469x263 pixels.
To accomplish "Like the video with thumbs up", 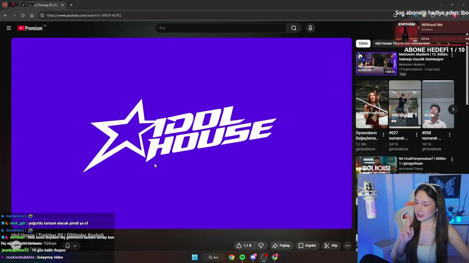I will pos(244,245).
